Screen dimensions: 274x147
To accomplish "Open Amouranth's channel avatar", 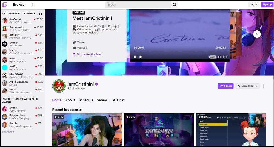I will 5,29.
